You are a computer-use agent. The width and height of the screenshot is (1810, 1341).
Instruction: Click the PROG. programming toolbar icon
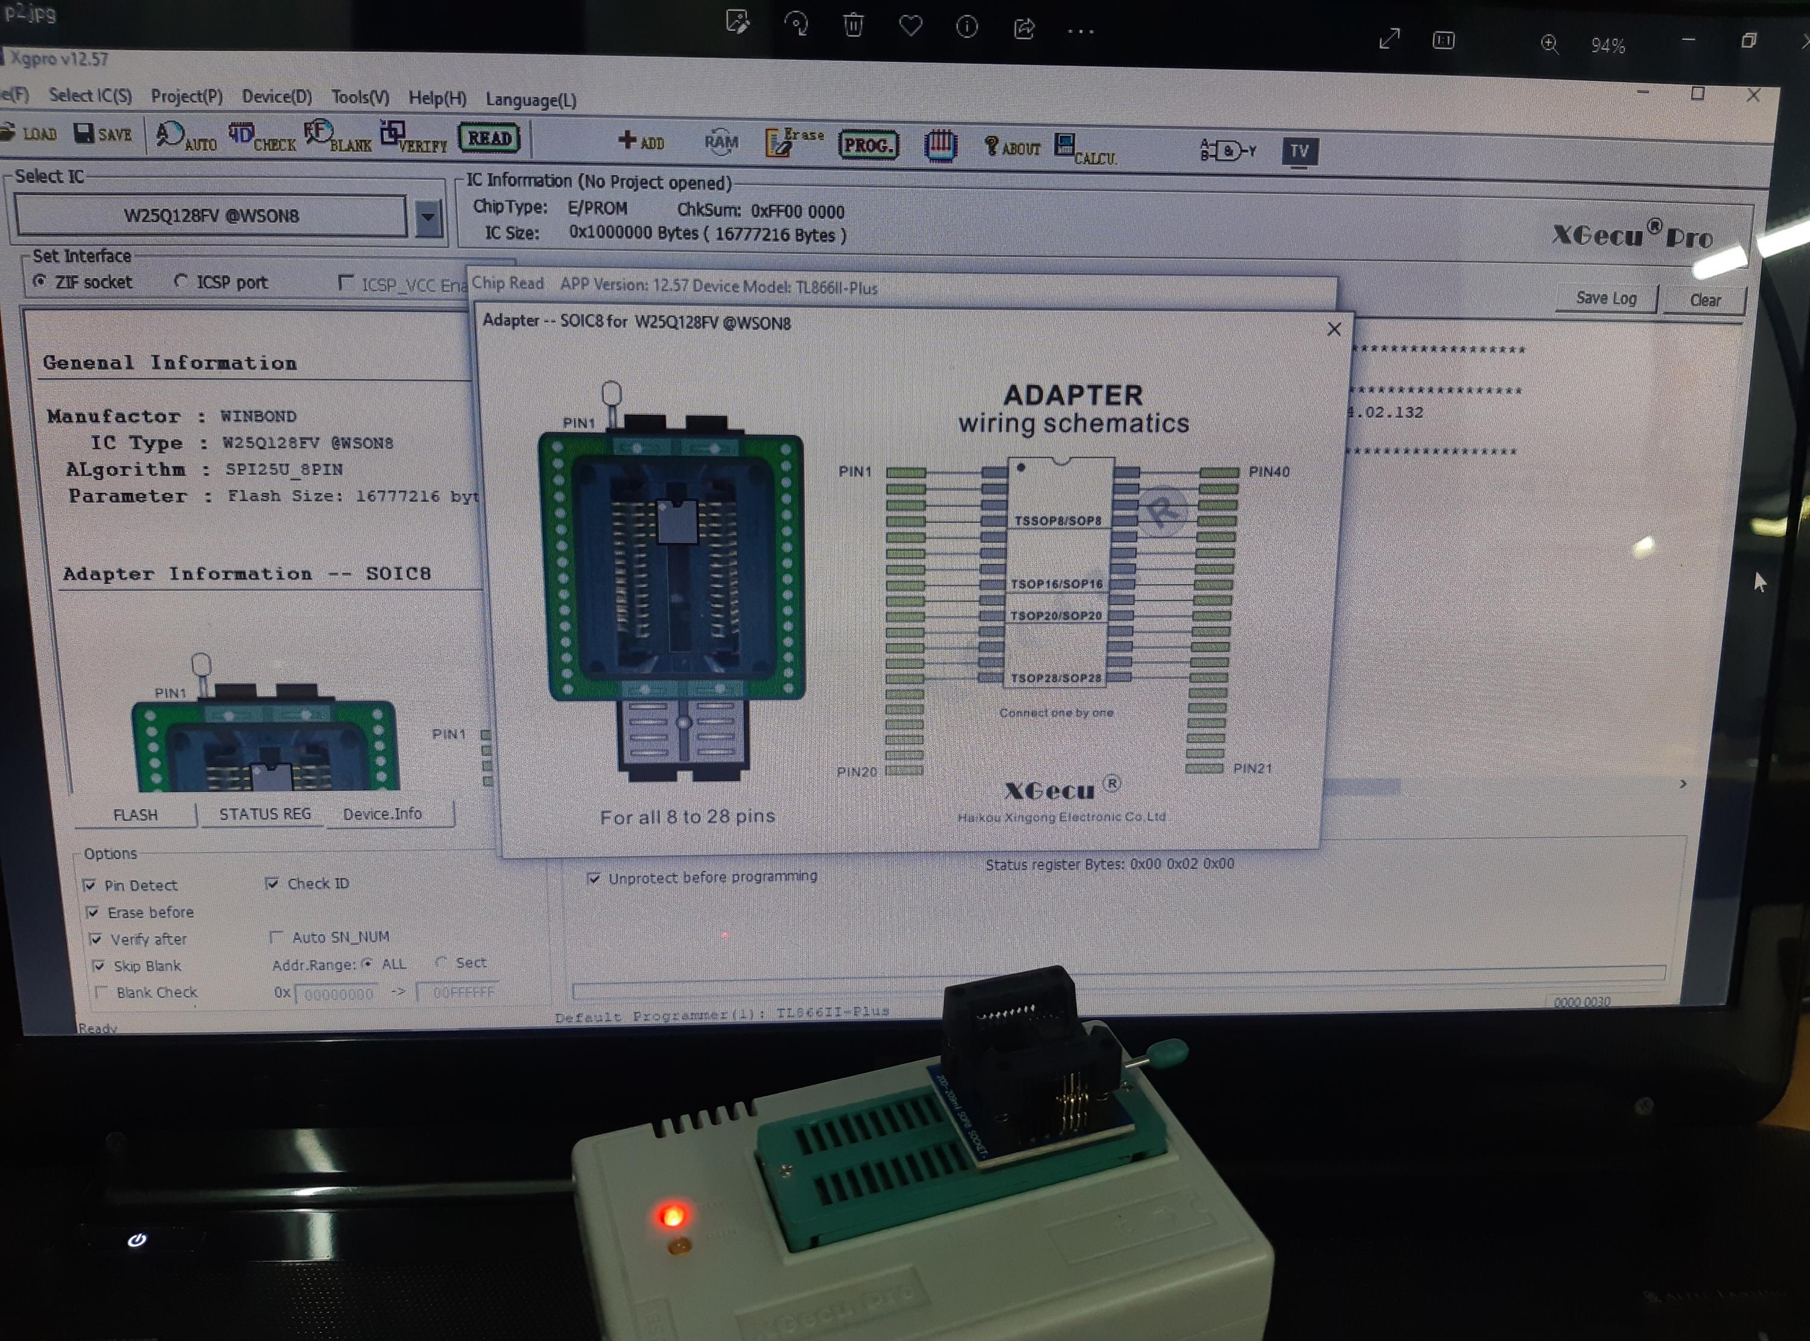coord(868,145)
